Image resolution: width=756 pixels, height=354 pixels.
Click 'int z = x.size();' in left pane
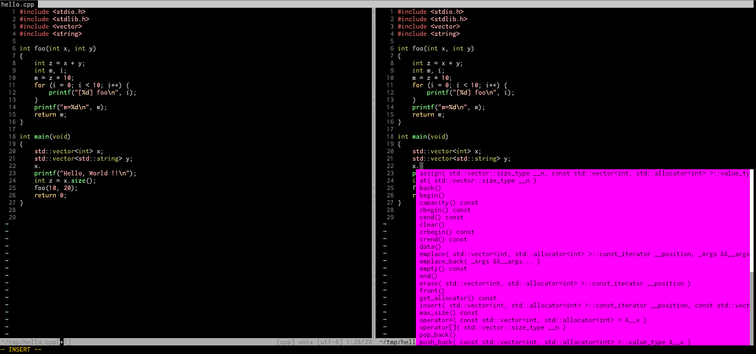(65, 181)
